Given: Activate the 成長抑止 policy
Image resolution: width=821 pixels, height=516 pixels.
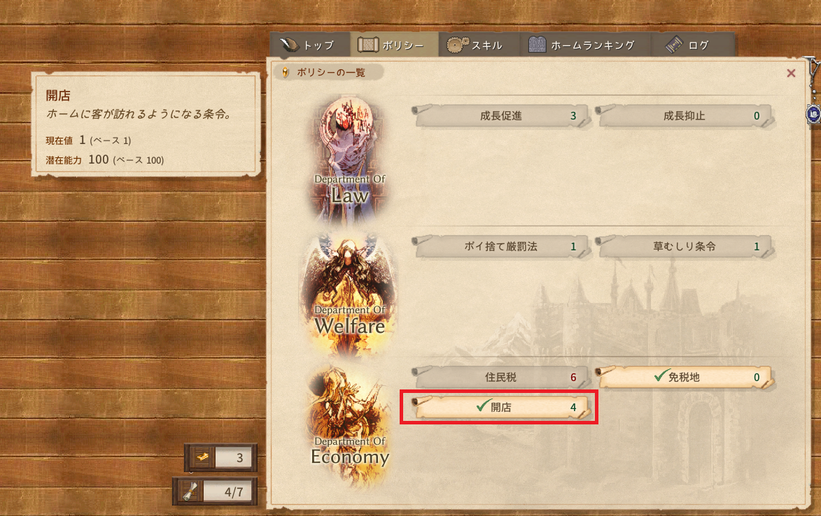Looking at the screenshot, I should (x=685, y=115).
